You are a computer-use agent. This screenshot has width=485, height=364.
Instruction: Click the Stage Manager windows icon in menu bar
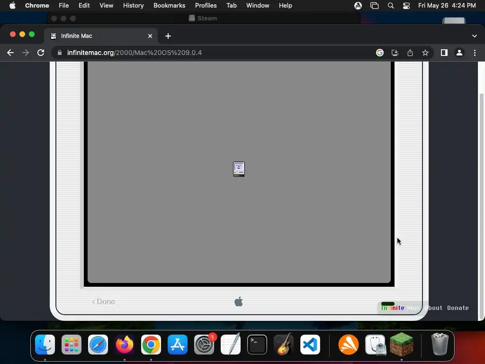point(374,5)
